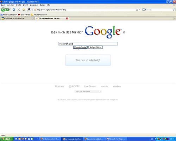Switch to the Bussysteme KNX-User-Forum tab
The width and height of the screenshot is (176, 141).
coord(17,18)
